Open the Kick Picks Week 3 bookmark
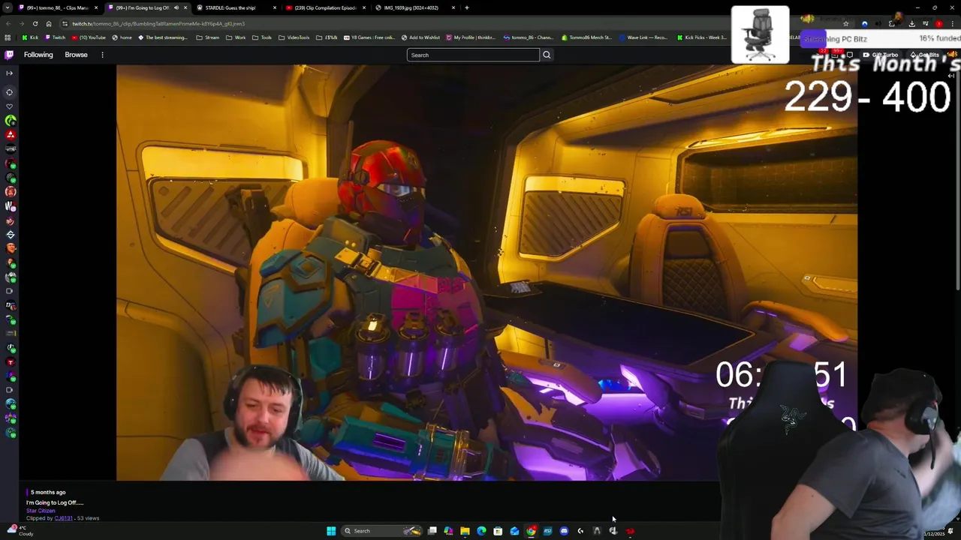 [x=702, y=37]
